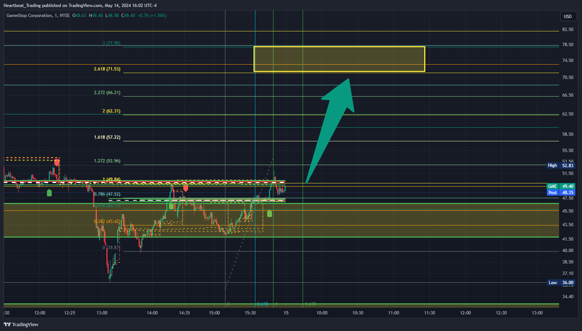Click the 14:00 time axis label
This screenshot has width=582, height=331.
pyautogui.click(x=152, y=313)
